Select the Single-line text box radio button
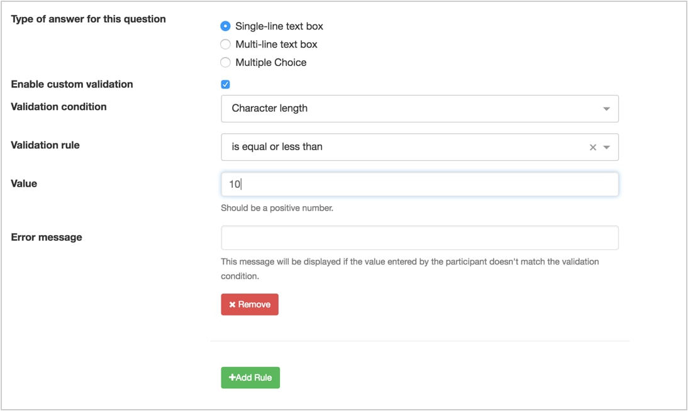This screenshot has width=688, height=411. pyautogui.click(x=225, y=26)
